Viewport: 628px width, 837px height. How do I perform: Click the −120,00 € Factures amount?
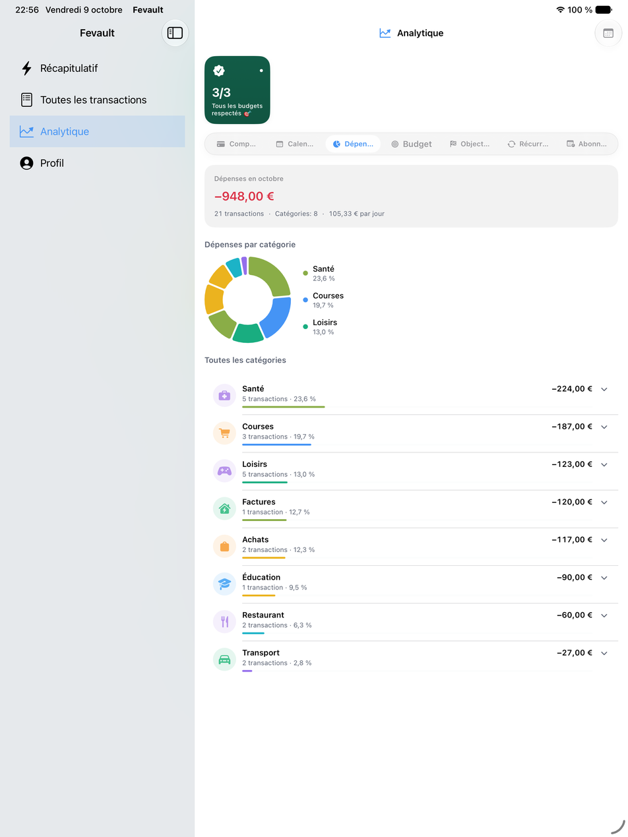click(x=572, y=502)
